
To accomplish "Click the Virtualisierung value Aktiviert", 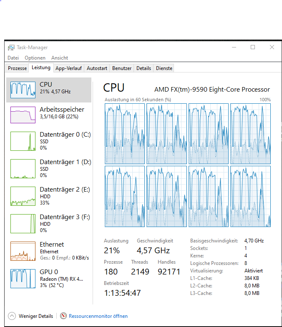I will click(x=254, y=271).
